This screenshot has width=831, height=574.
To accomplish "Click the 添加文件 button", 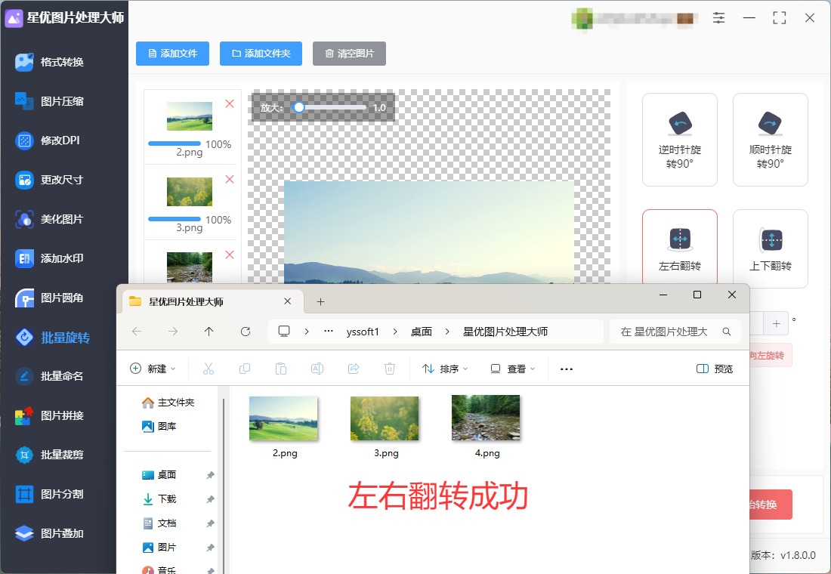I will (172, 54).
